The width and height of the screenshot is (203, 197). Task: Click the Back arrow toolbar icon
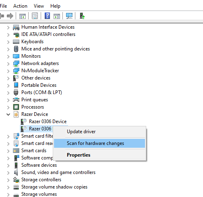click(x=2, y=16)
